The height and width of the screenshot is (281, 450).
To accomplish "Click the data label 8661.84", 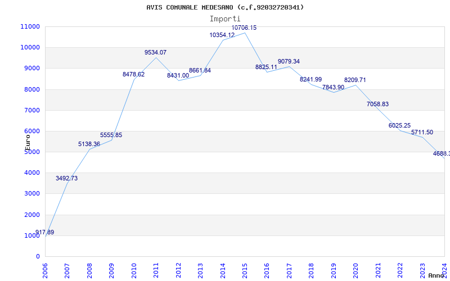I will pos(200,71).
